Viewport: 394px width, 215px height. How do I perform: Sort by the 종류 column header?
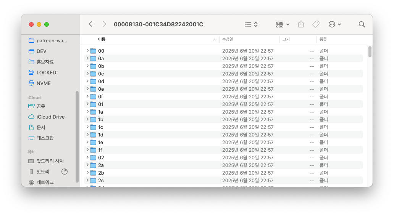[323, 39]
